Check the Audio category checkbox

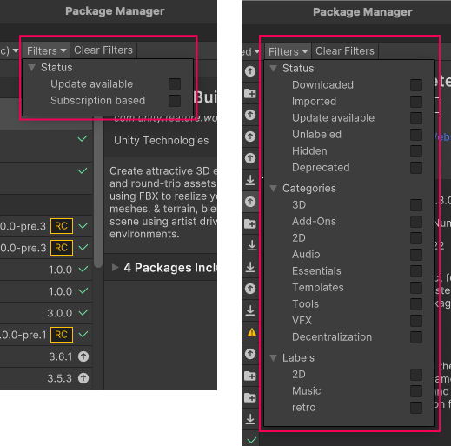point(416,255)
